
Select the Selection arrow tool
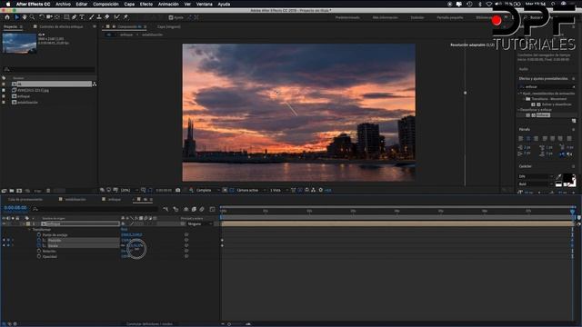click(16, 17)
